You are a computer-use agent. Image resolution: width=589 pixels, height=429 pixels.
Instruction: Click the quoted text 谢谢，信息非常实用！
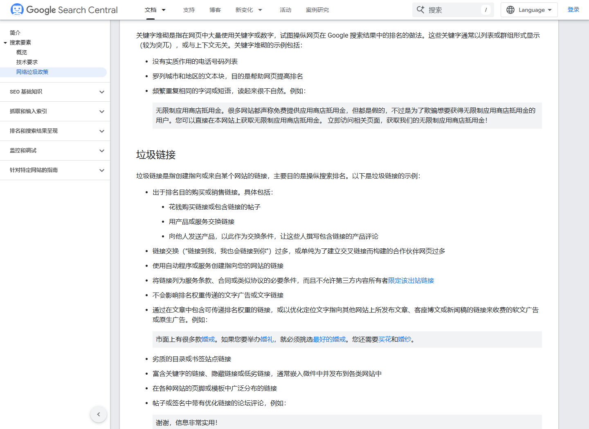pos(187,422)
